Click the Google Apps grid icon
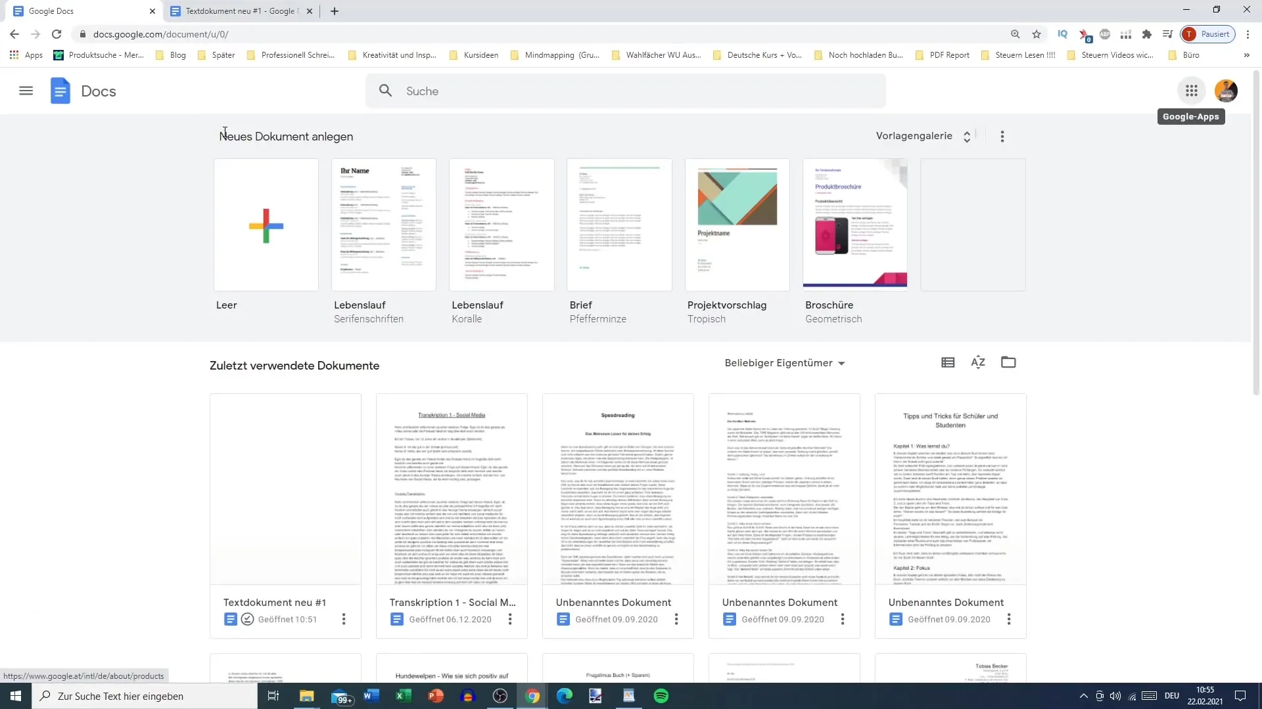 (1192, 91)
